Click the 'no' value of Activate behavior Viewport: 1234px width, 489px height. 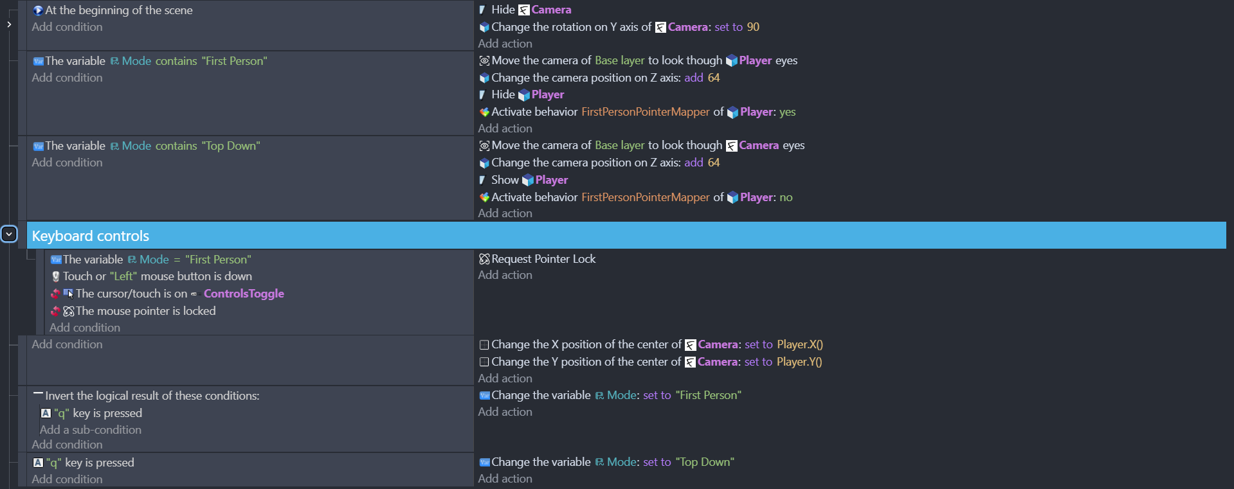tap(786, 197)
